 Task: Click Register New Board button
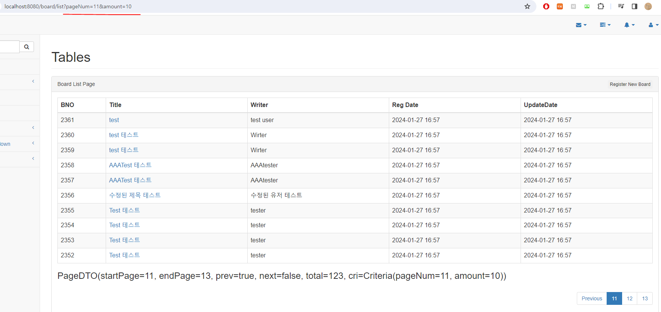coord(630,84)
